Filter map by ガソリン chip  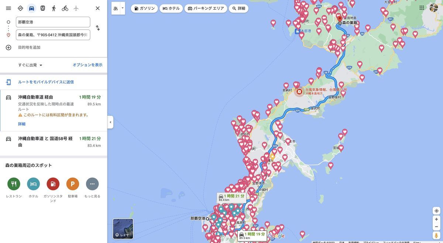click(144, 8)
